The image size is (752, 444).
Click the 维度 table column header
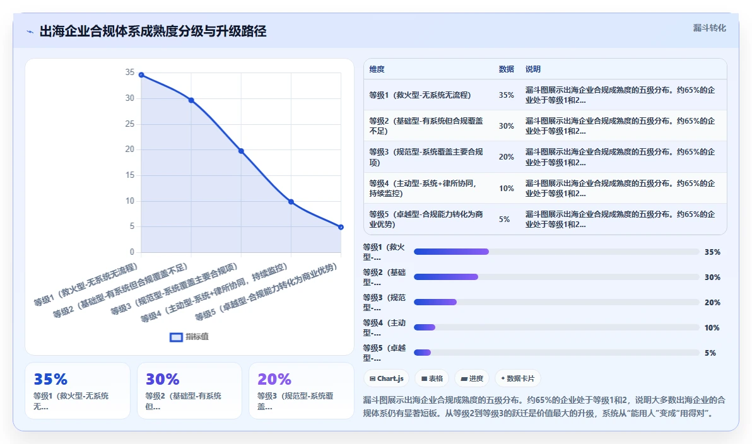point(377,69)
